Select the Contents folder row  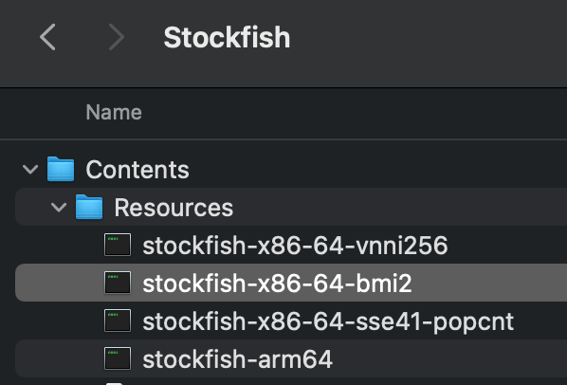point(291,169)
